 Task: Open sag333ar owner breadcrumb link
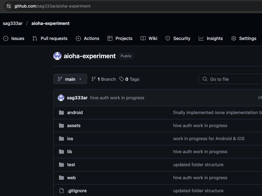[x=12, y=23]
